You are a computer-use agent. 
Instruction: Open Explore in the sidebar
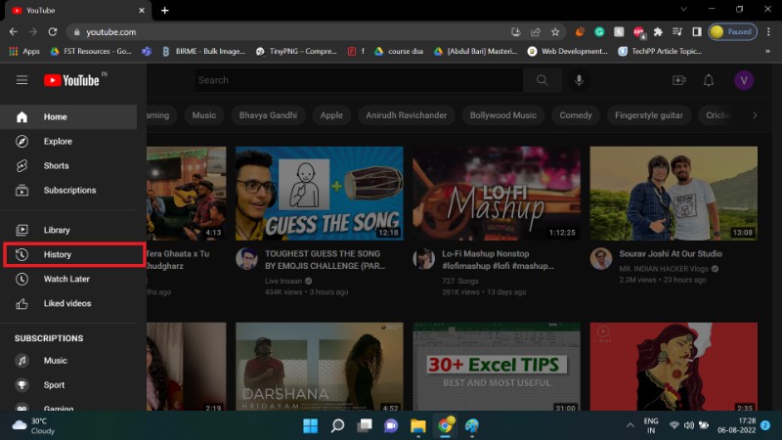57,141
